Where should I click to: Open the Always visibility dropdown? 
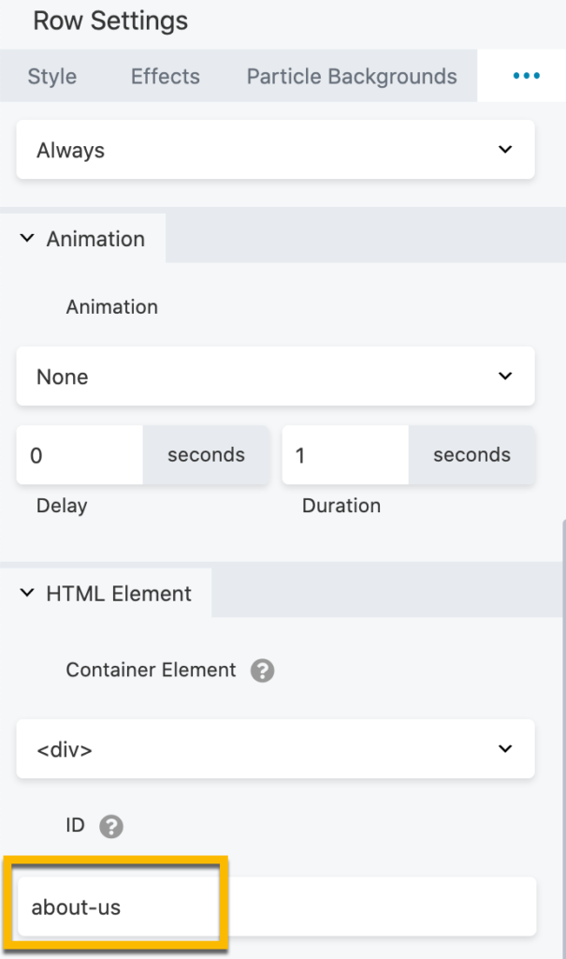(x=275, y=150)
